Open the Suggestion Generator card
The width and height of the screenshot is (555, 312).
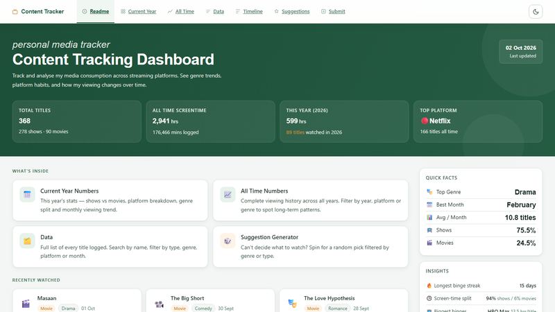310,247
